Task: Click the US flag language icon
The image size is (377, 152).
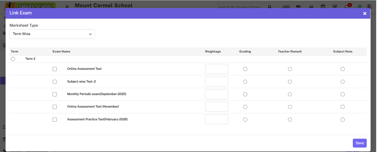Action: 299,7
